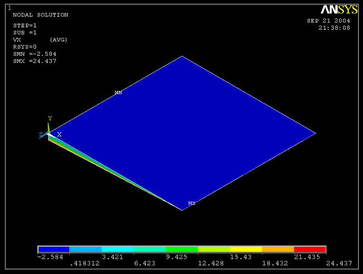Pick the cyan legend swatch

(118, 249)
